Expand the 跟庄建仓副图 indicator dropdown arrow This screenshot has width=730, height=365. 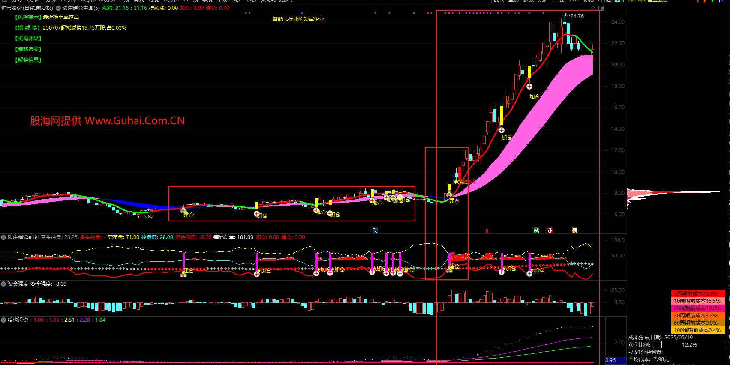(x=3, y=237)
